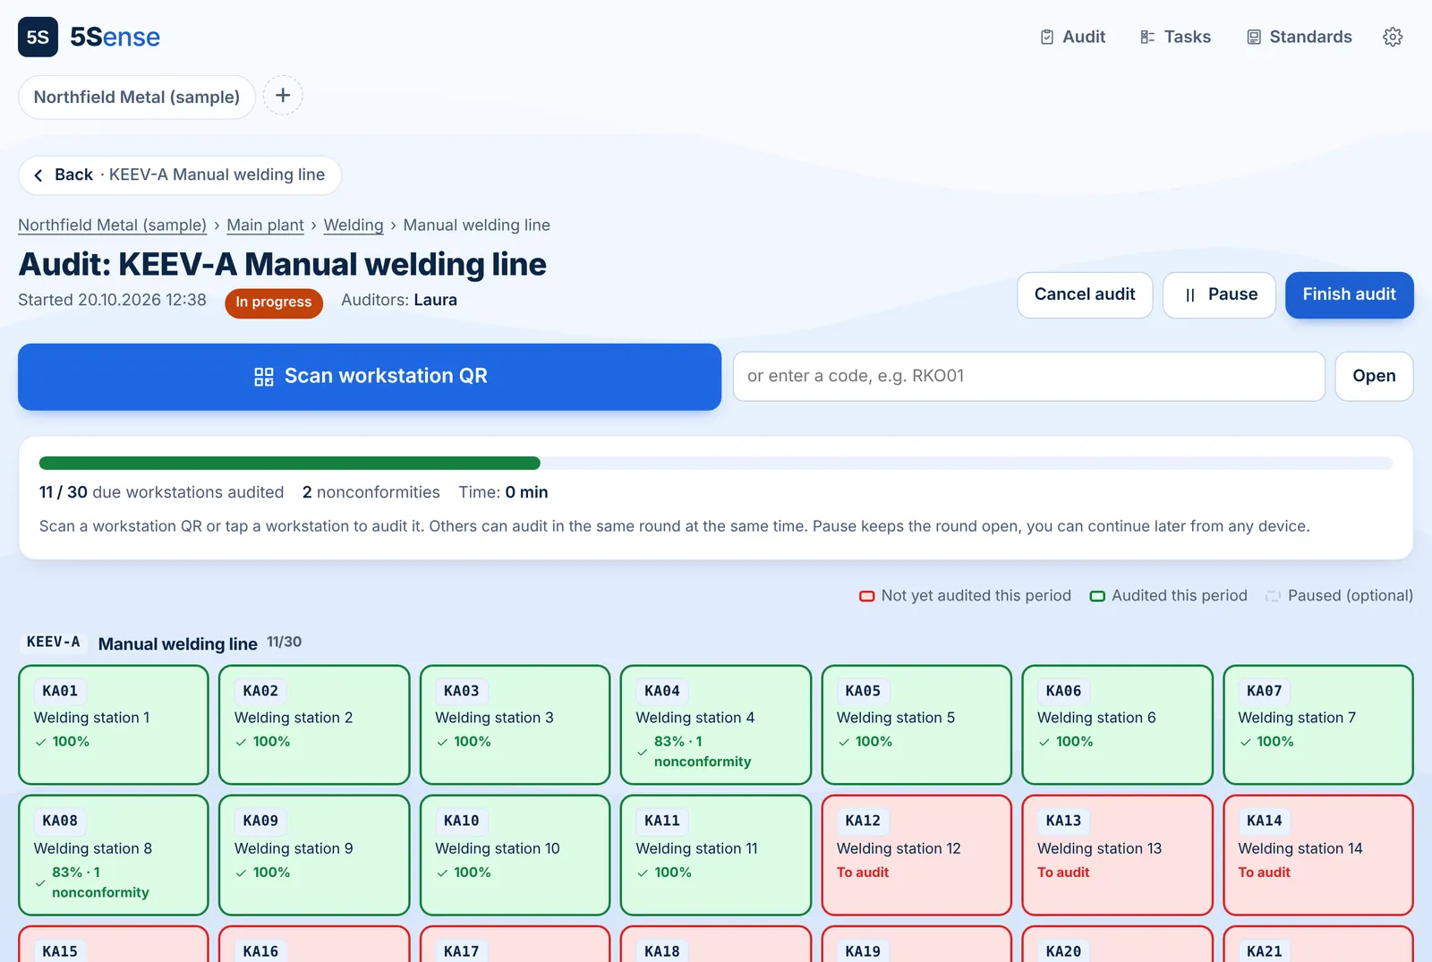Open KA08 Welding station 8 card

click(x=114, y=855)
